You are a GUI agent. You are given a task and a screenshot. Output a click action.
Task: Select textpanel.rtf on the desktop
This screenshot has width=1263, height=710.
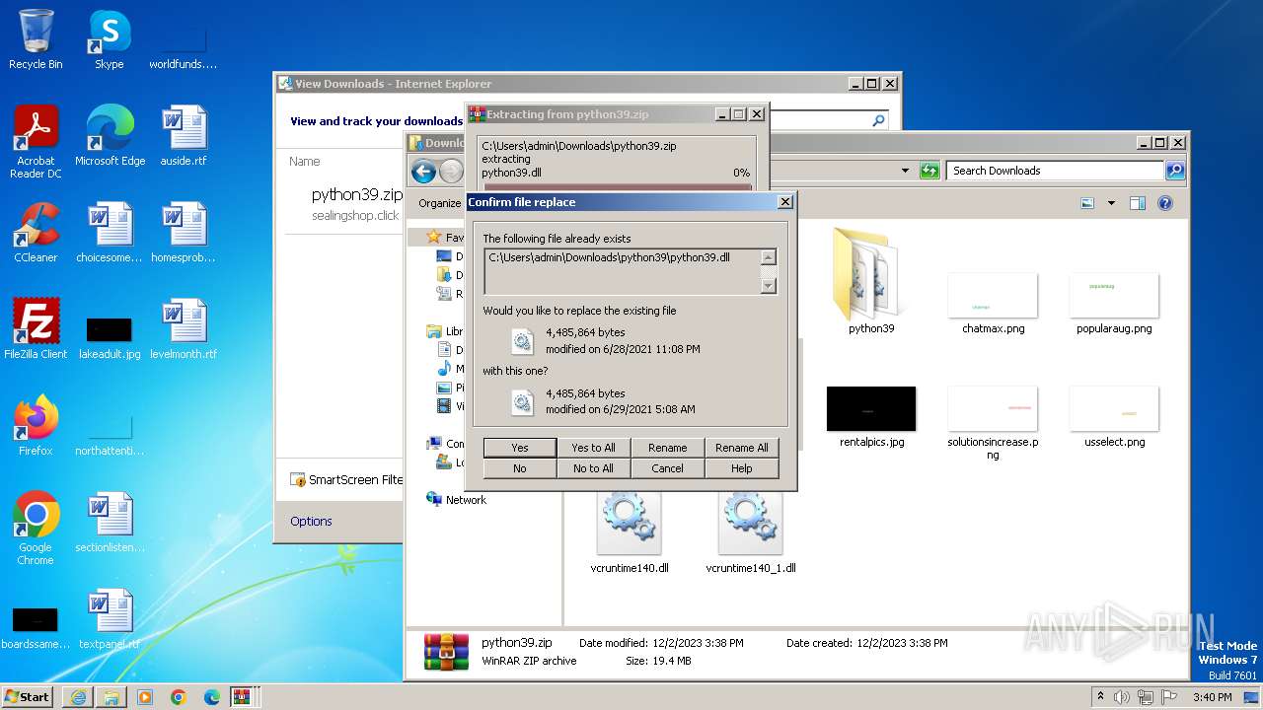point(110,619)
